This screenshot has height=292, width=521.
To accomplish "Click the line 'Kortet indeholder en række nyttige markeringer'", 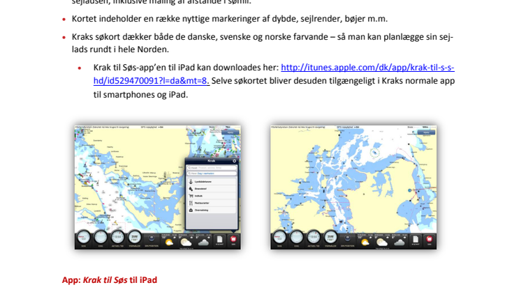I will click(230, 19).
